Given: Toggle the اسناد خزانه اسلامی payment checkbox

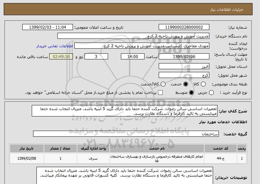Looking at the screenshot, I should tap(160, 93).
